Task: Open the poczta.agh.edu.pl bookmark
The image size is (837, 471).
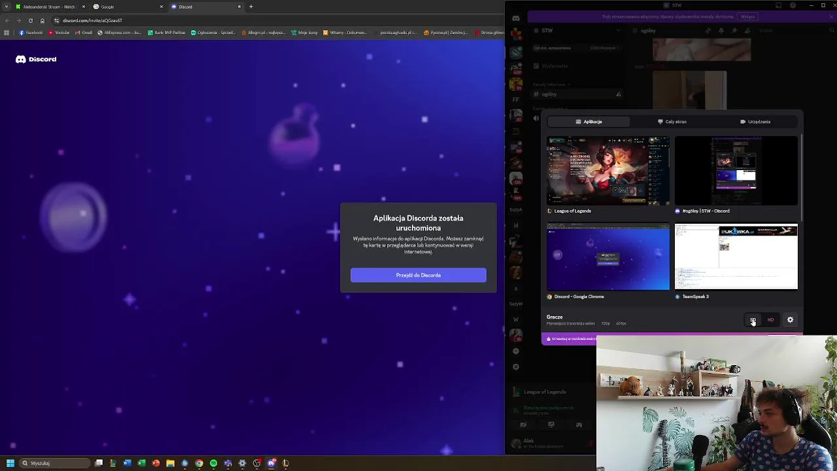Action: click(398, 33)
